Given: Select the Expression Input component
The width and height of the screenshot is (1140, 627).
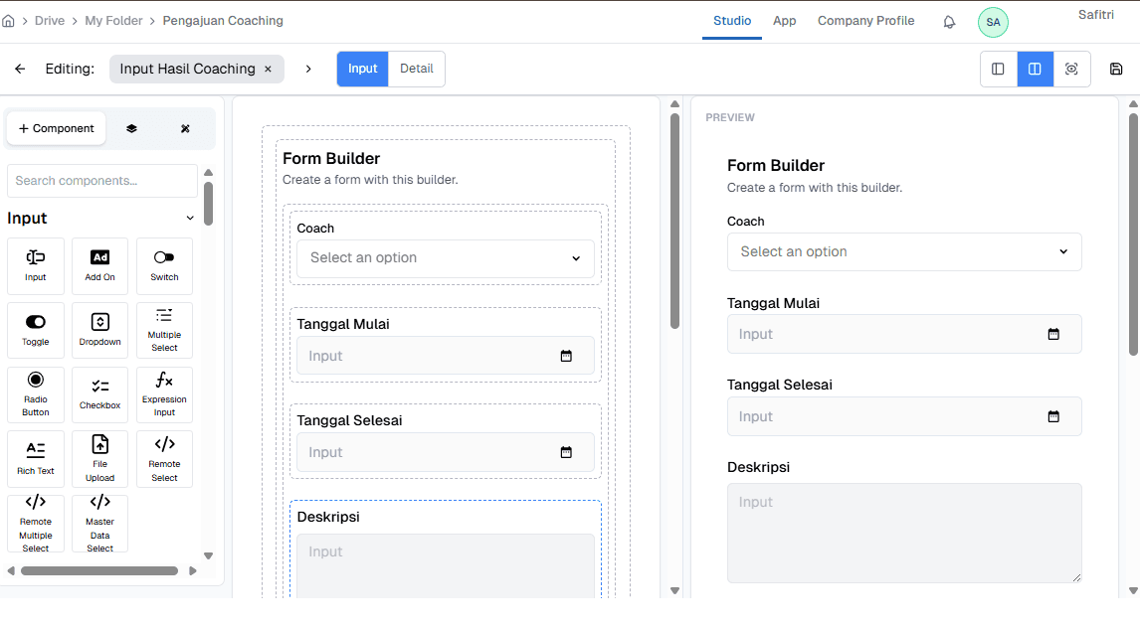Looking at the screenshot, I should coord(164,393).
